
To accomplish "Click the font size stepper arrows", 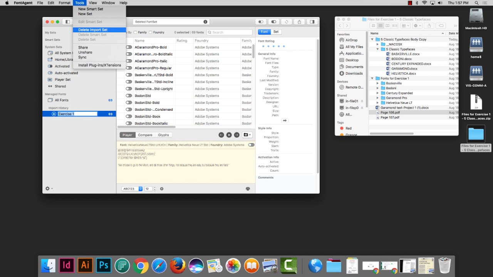I will [x=155, y=189].
